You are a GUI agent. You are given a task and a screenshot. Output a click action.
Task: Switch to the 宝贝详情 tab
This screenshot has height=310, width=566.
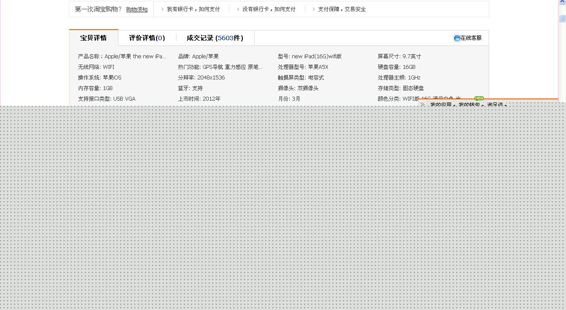tap(93, 38)
